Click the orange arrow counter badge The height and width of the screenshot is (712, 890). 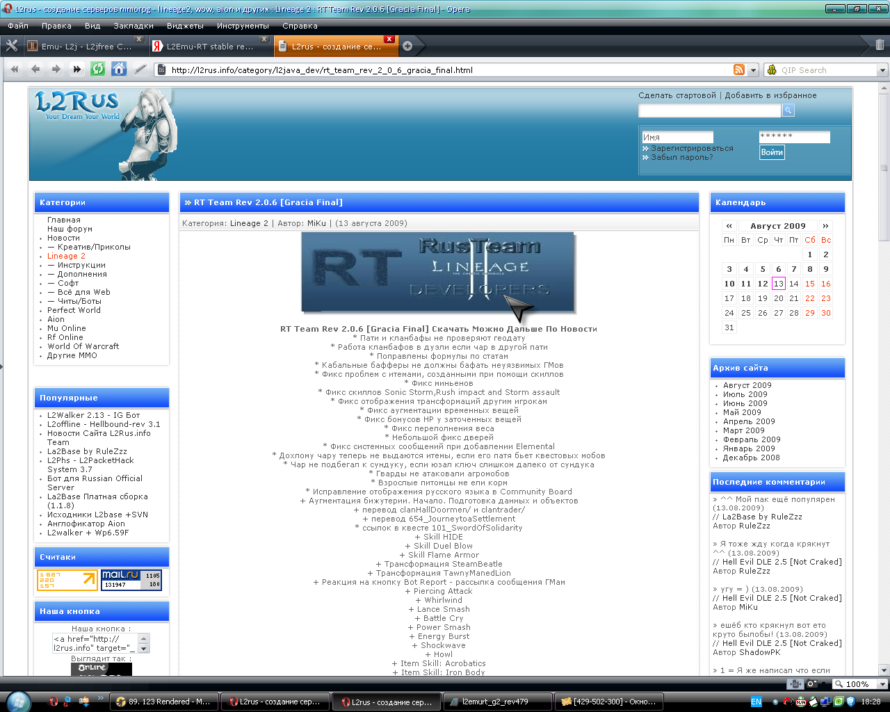67,580
